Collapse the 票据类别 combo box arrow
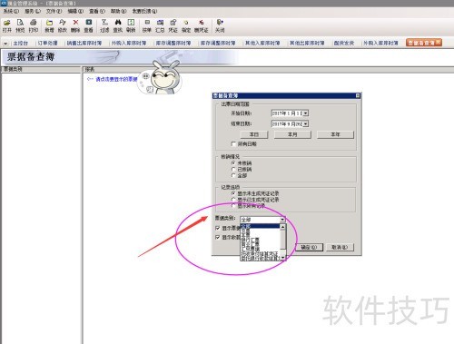This screenshot has width=454, height=344. point(282,220)
